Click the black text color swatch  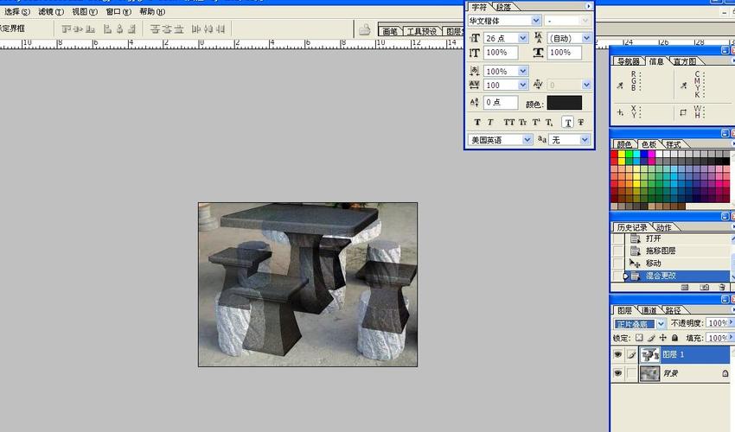(564, 103)
